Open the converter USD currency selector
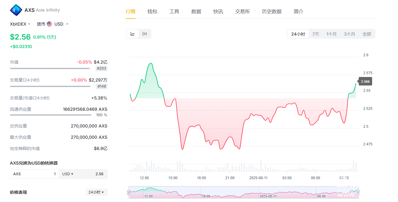Screen dimensions: 398x202 (x=68, y=174)
